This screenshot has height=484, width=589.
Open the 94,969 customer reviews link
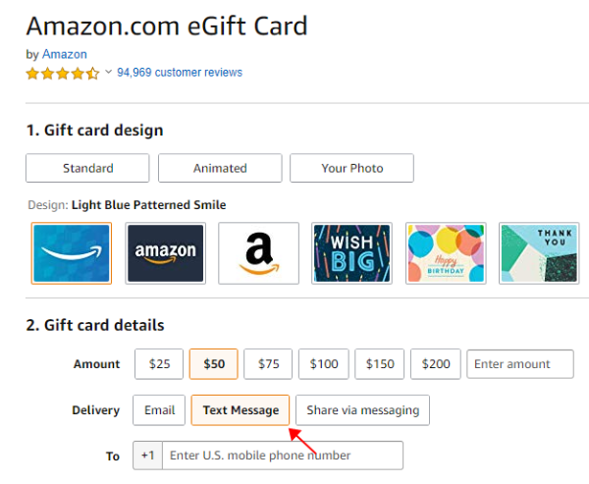click(180, 73)
